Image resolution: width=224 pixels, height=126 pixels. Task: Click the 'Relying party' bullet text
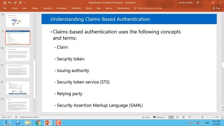click(x=70, y=94)
